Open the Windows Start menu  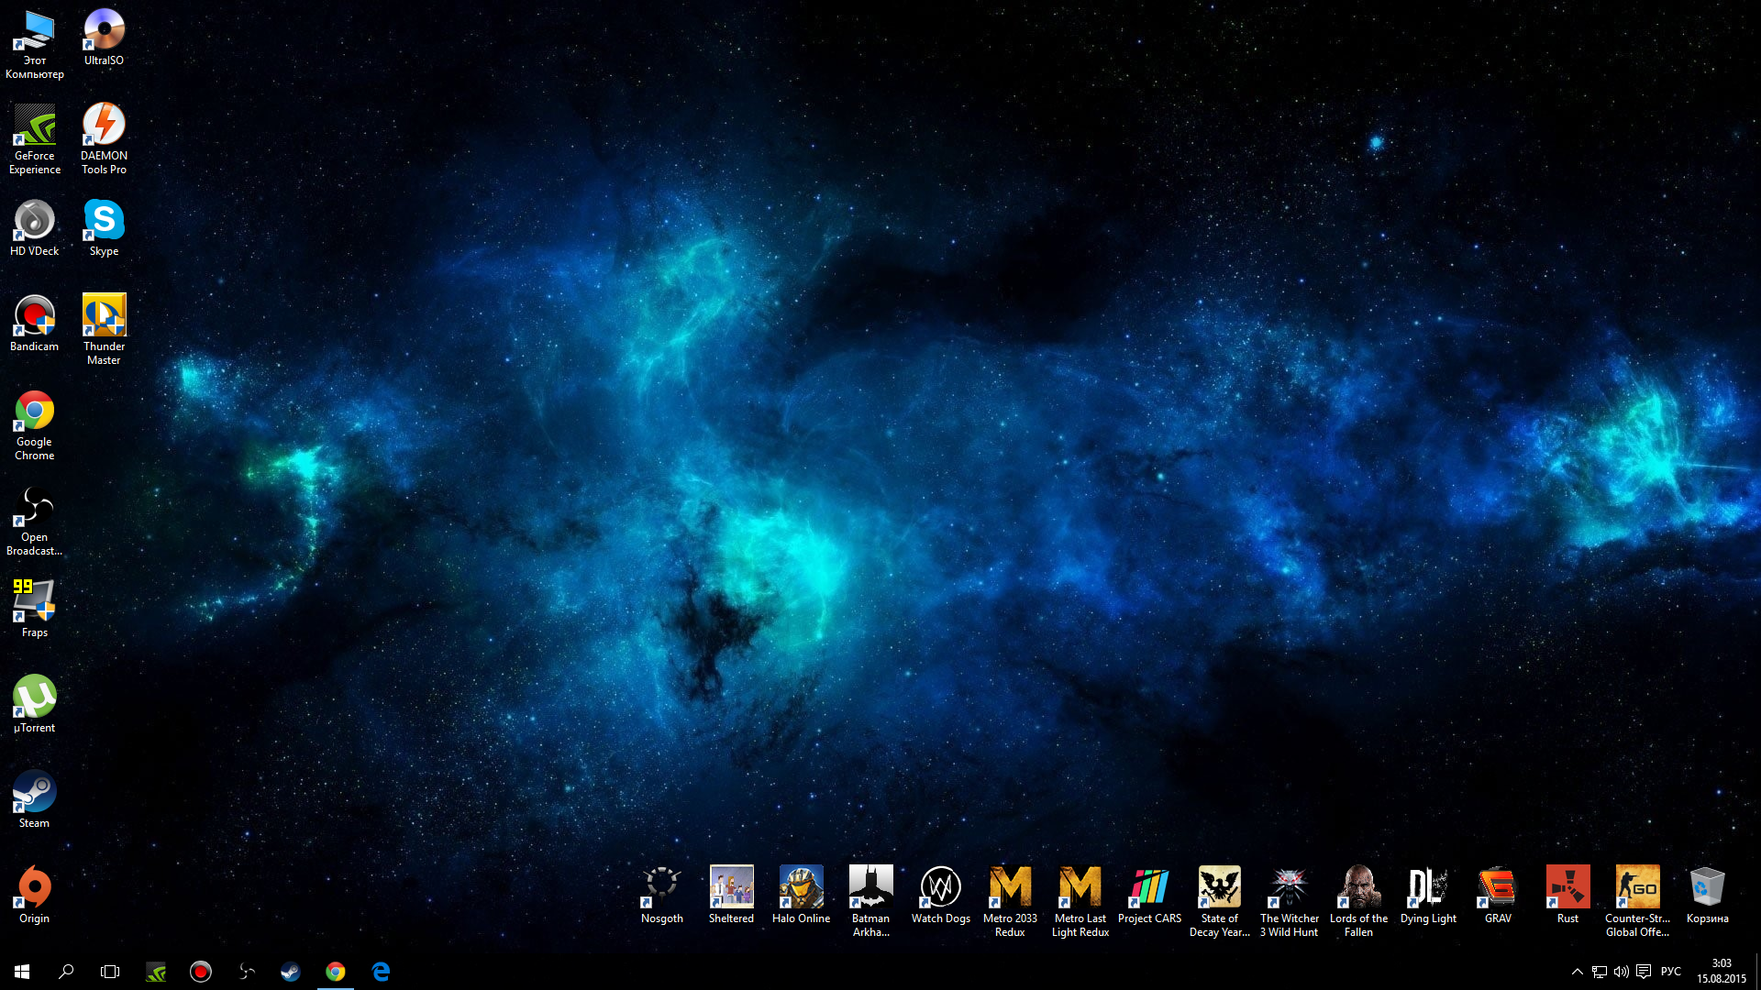click(x=22, y=972)
